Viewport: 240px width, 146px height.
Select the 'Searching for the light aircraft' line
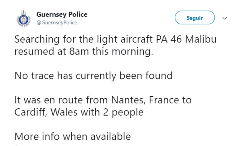(116, 39)
